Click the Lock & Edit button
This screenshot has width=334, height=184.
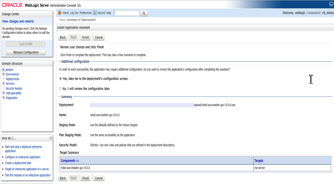tap(26, 44)
